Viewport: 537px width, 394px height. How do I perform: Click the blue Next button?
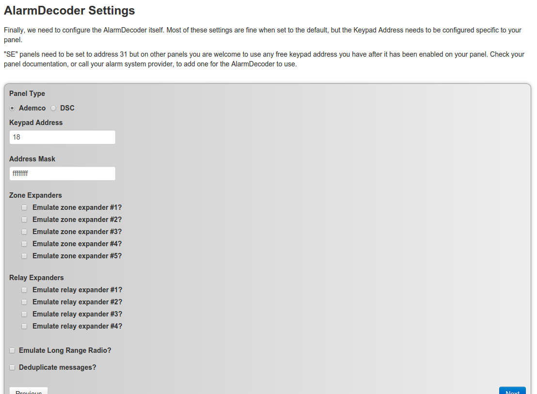pyautogui.click(x=512, y=391)
